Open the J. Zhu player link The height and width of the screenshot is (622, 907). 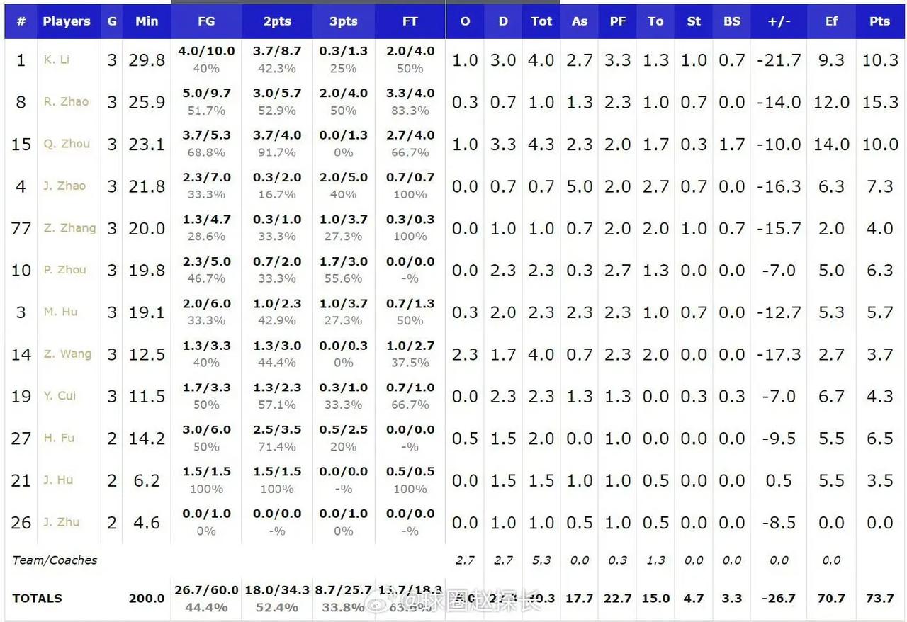coord(61,522)
